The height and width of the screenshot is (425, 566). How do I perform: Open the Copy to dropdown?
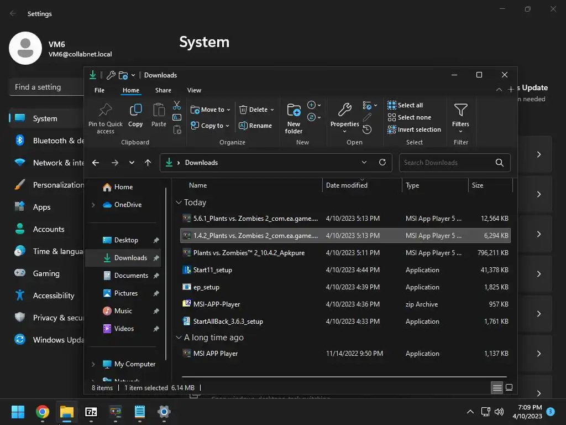pos(209,126)
